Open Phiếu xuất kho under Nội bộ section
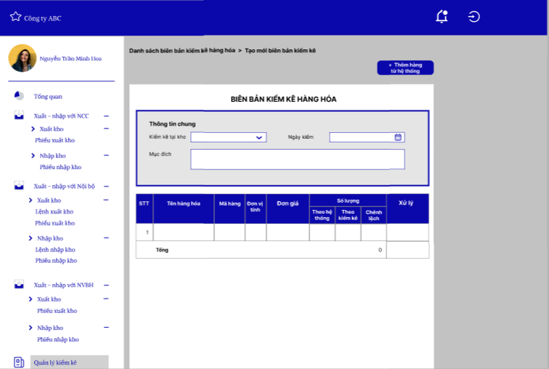The width and height of the screenshot is (549, 369). 55,223
